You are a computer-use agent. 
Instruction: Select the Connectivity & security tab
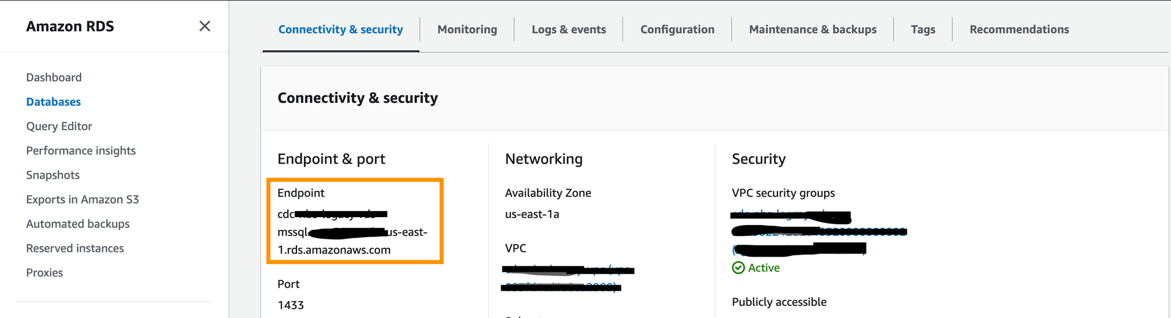340,29
